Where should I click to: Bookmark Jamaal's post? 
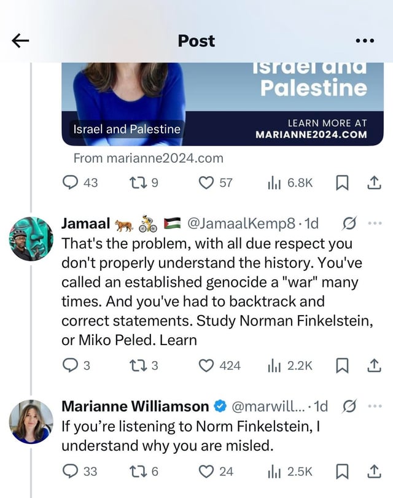coord(342,365)
